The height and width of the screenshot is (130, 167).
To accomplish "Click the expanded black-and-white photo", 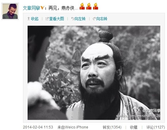I will 94,73.
